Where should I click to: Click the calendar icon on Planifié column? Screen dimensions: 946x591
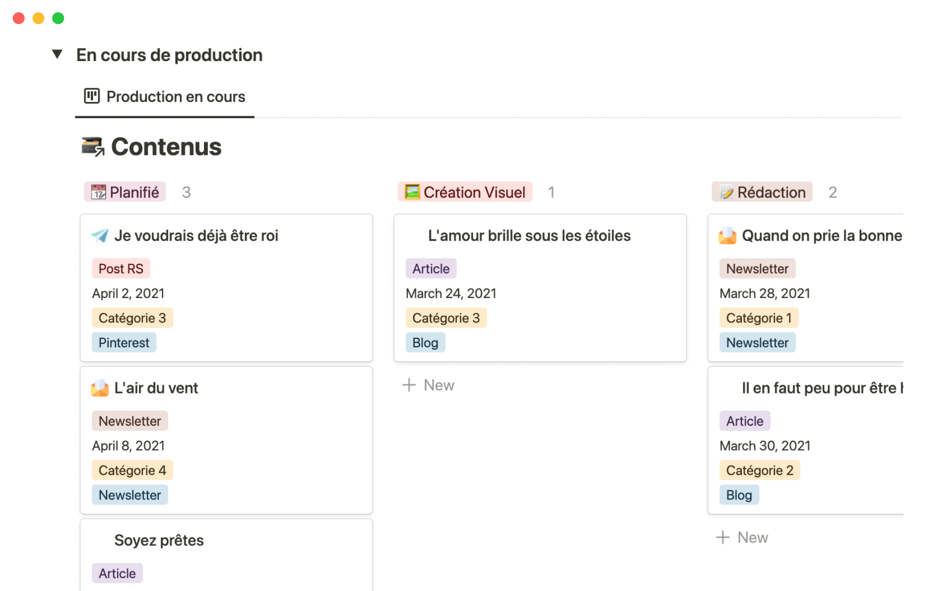pos(99,192)
